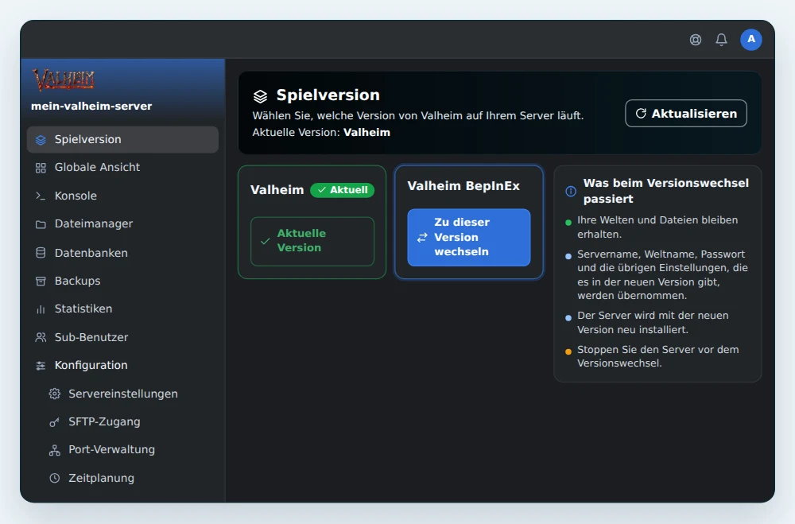Click 'Der Server wird mit der neuen Version' note
795x524 pixels.
click(x=653, y=323)
